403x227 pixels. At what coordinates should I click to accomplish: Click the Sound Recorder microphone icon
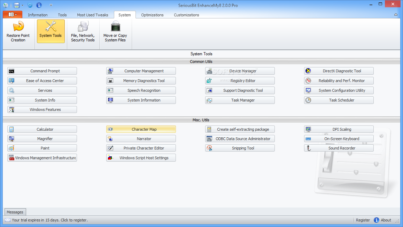point(309,148)
